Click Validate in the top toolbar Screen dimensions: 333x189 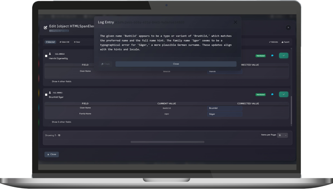point(273,42)
